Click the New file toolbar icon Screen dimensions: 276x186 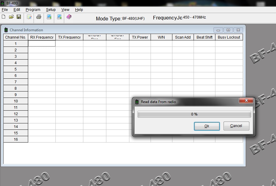4,17
